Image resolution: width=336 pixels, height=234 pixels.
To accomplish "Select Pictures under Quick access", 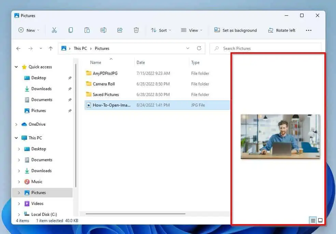I will click(38, 111).
